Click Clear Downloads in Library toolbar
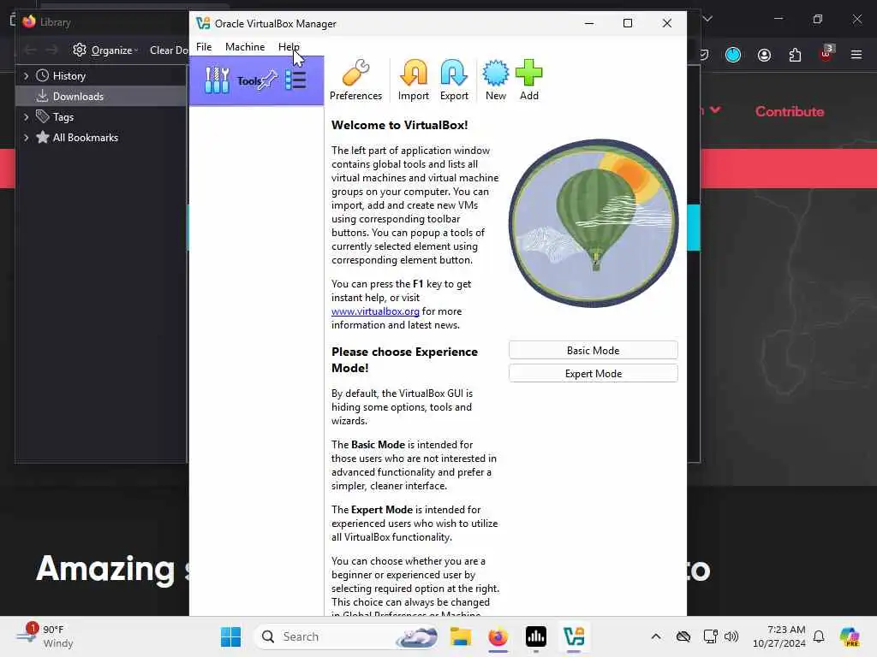The height and width of the screenshot is (657, 877). pos(169,50)
